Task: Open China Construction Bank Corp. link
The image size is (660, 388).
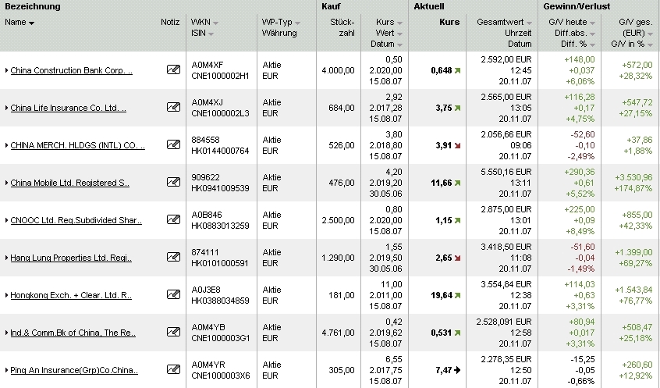Action: tap(71, 71)
